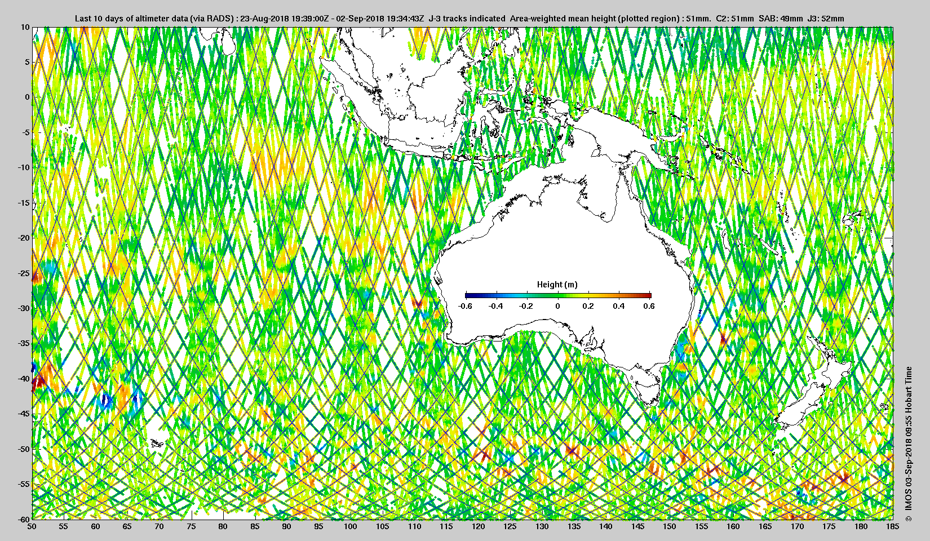Click latitude label '-45' on the vertical axis
The height and width of the screenshot is (541, 930).
(24, 414)
